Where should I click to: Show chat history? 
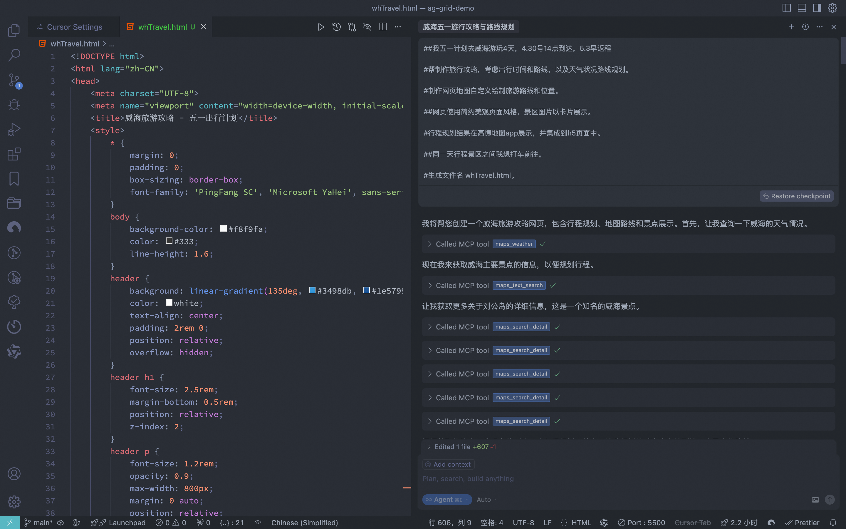(x=805, y=27)
